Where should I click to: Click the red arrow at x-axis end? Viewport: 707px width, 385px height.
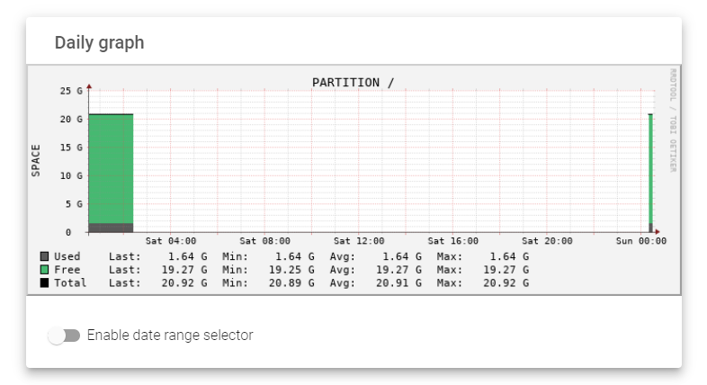click(x=658, y=232)
